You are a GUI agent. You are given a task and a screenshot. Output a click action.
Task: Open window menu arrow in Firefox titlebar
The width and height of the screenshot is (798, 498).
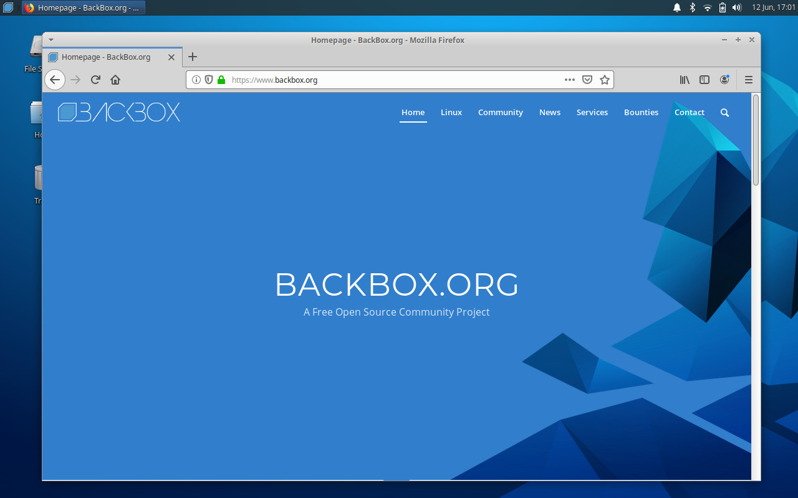click(51, 40)
